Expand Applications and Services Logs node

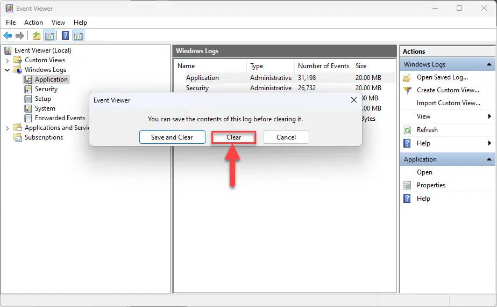click(x=8, y=128)
